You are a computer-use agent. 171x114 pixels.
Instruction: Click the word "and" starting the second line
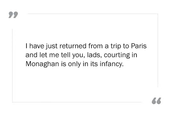[x=31, y=55]
